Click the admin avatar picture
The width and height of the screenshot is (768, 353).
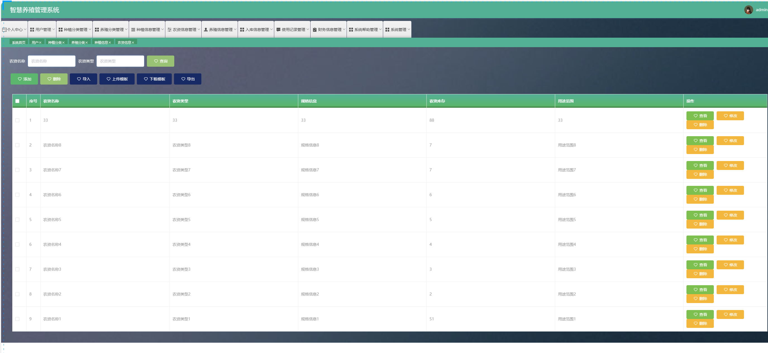click(x=748, y=10)
